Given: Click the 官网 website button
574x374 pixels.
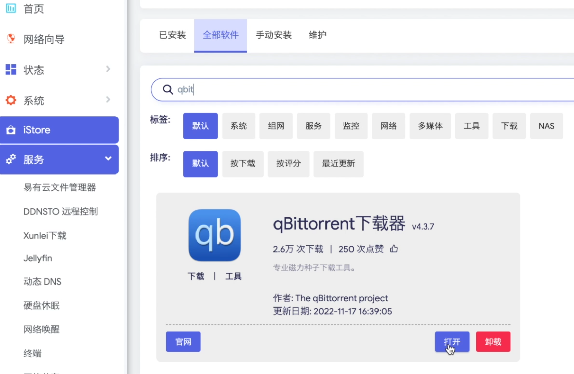Looking at the screenshot, I should [x=183, y=342].
